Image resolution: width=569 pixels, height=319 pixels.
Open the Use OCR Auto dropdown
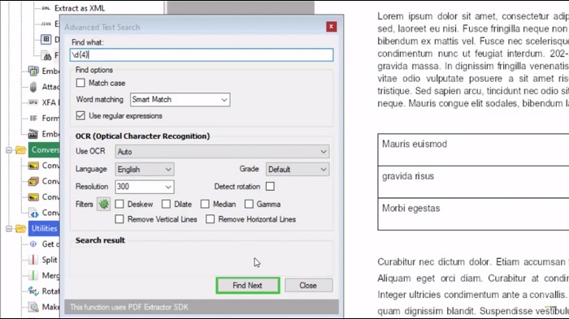coord(222,152)
